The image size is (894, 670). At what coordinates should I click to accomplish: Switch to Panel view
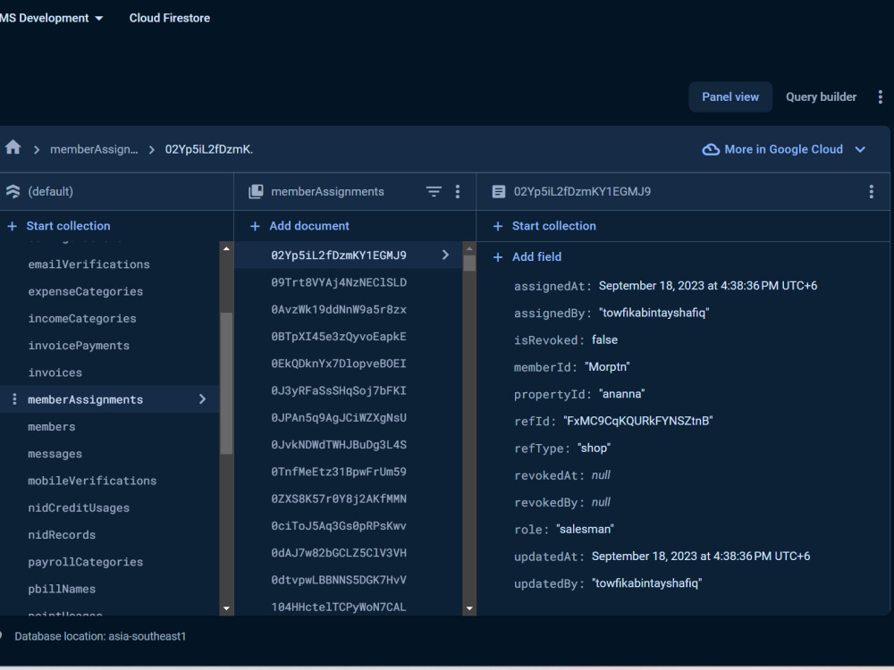(x=730, y=96)
